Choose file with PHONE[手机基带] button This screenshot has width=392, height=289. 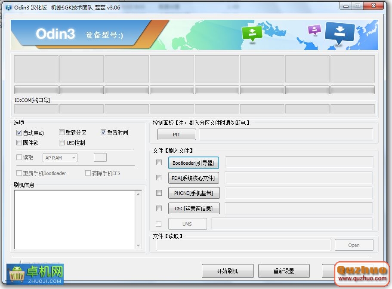(194, 193)
